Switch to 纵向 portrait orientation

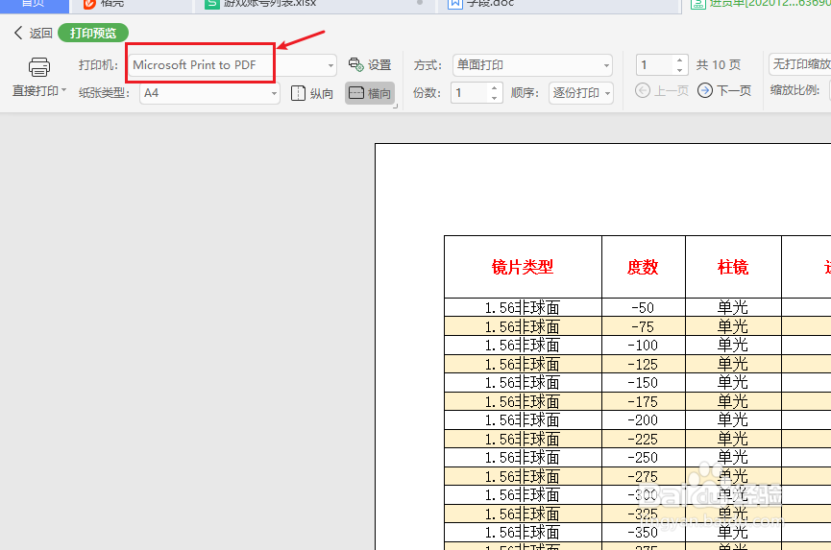click(312, 94)
